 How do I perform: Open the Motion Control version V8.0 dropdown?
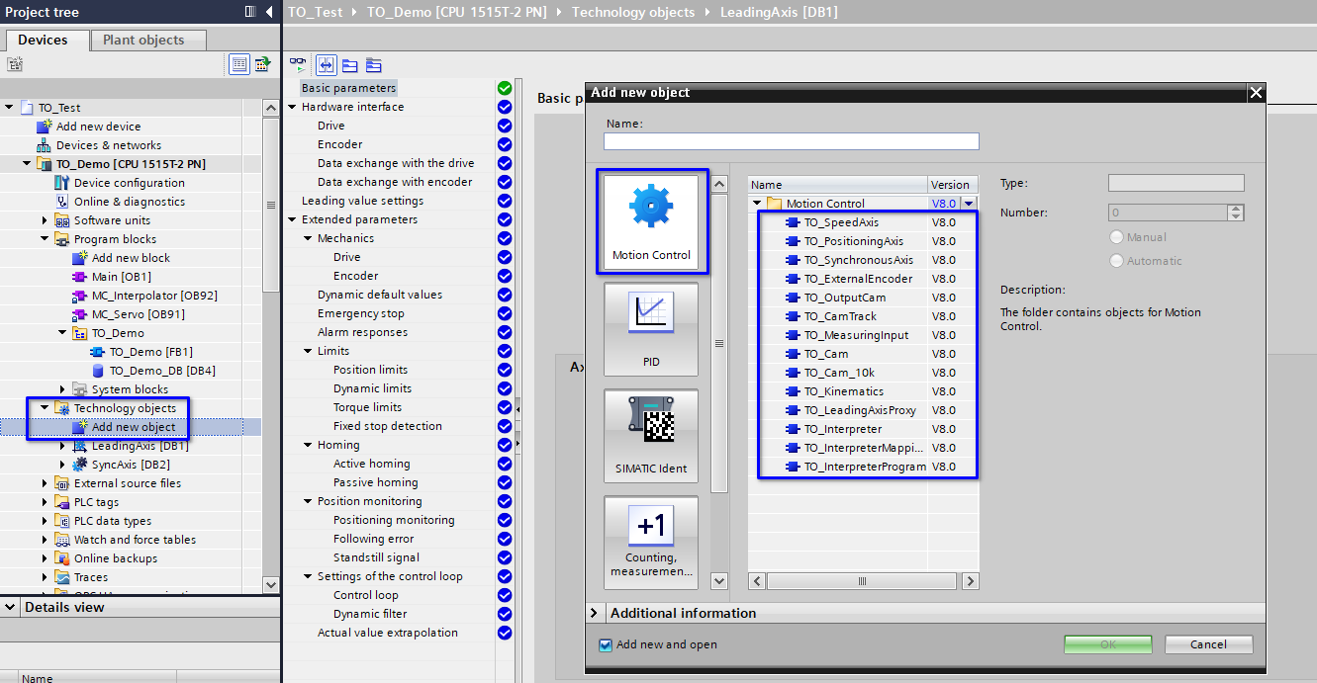[969, 204]
